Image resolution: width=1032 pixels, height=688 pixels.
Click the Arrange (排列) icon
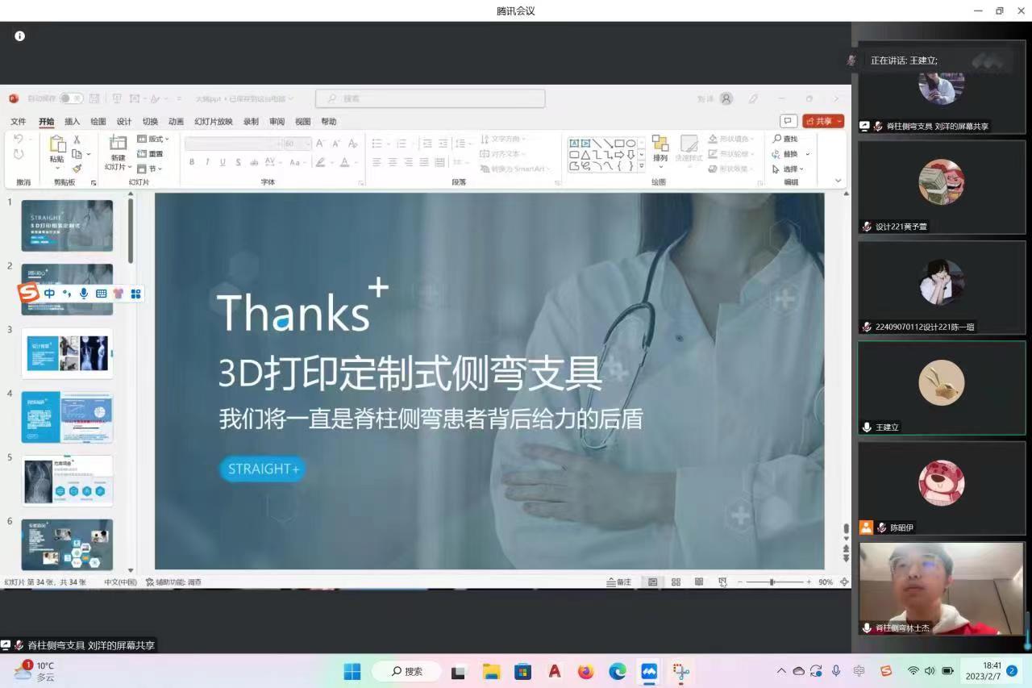click(x=660, y=144)
